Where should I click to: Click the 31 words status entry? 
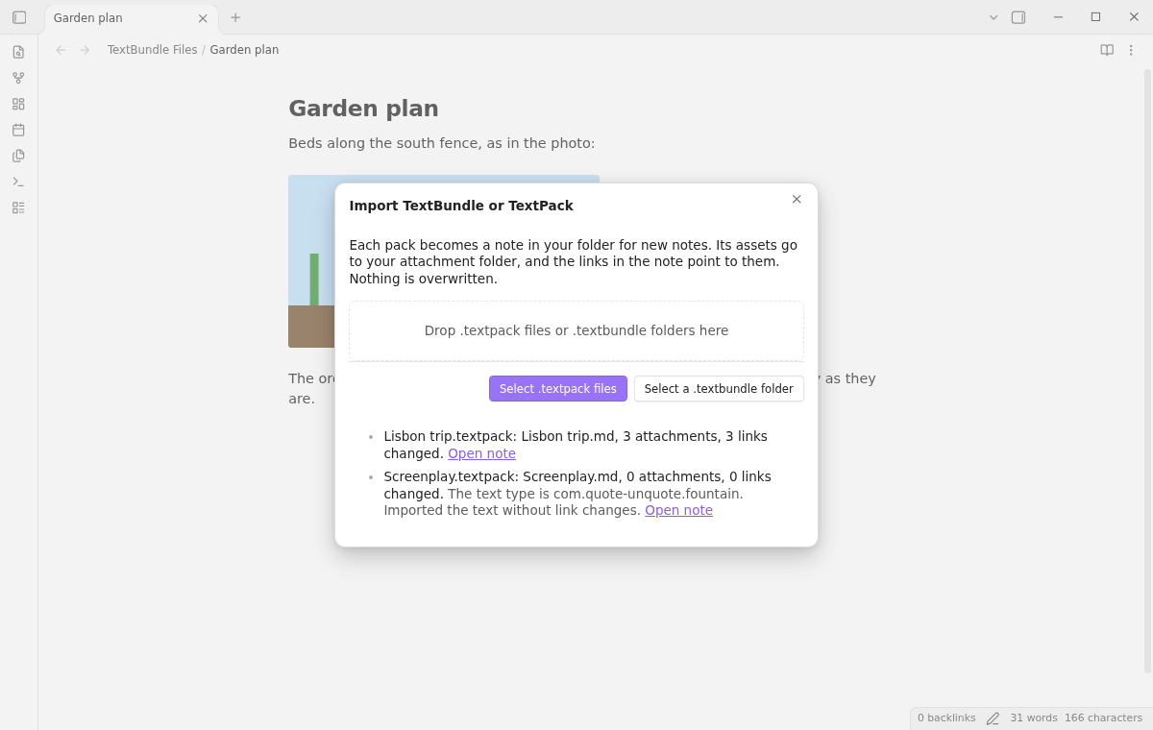[1034, 718]
